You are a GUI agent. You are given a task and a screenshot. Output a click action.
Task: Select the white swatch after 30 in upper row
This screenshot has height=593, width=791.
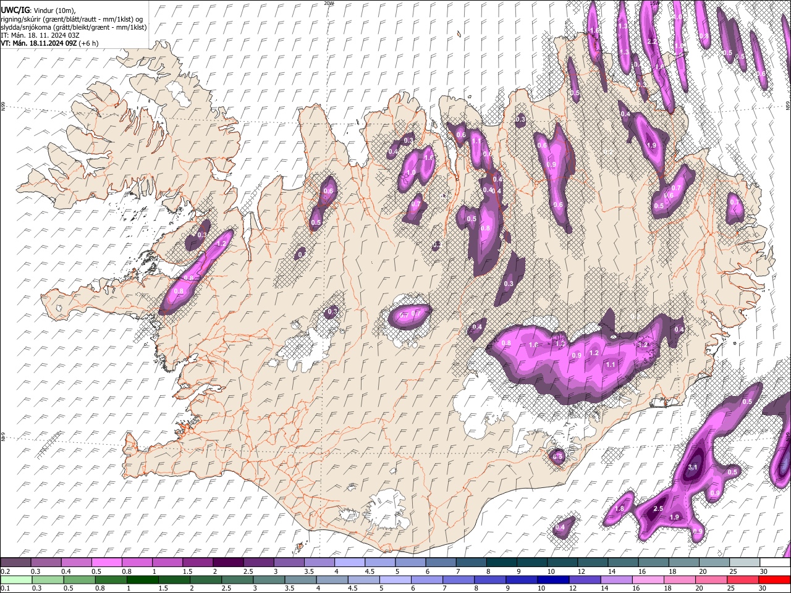pyautogui.click(x=776, y=562)
